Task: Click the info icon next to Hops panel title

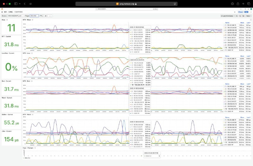Action: 7,20
